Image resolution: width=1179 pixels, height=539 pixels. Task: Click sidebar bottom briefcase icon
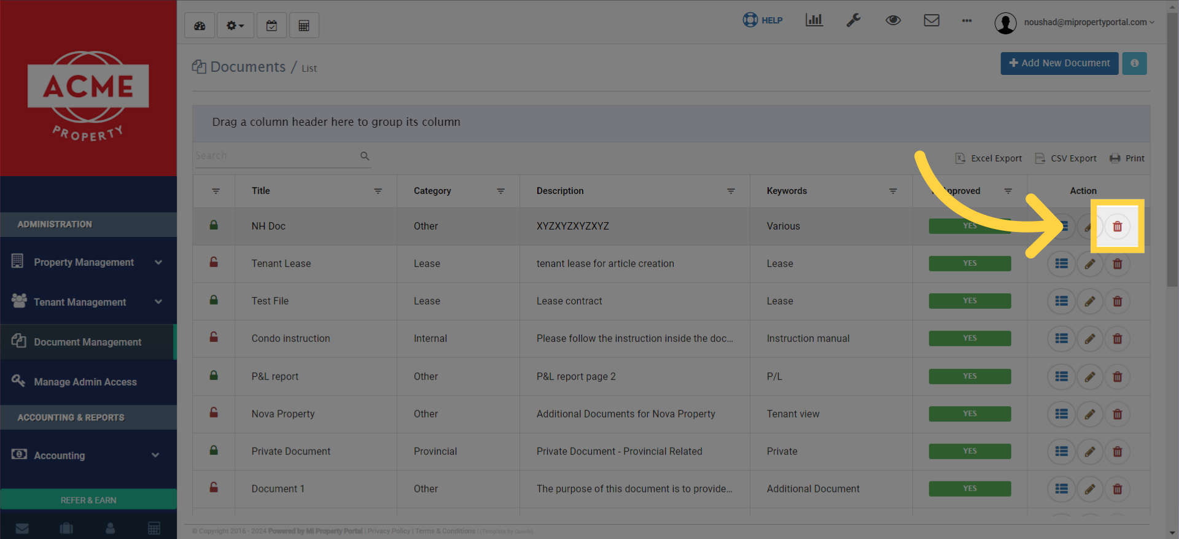pos(66,529)
